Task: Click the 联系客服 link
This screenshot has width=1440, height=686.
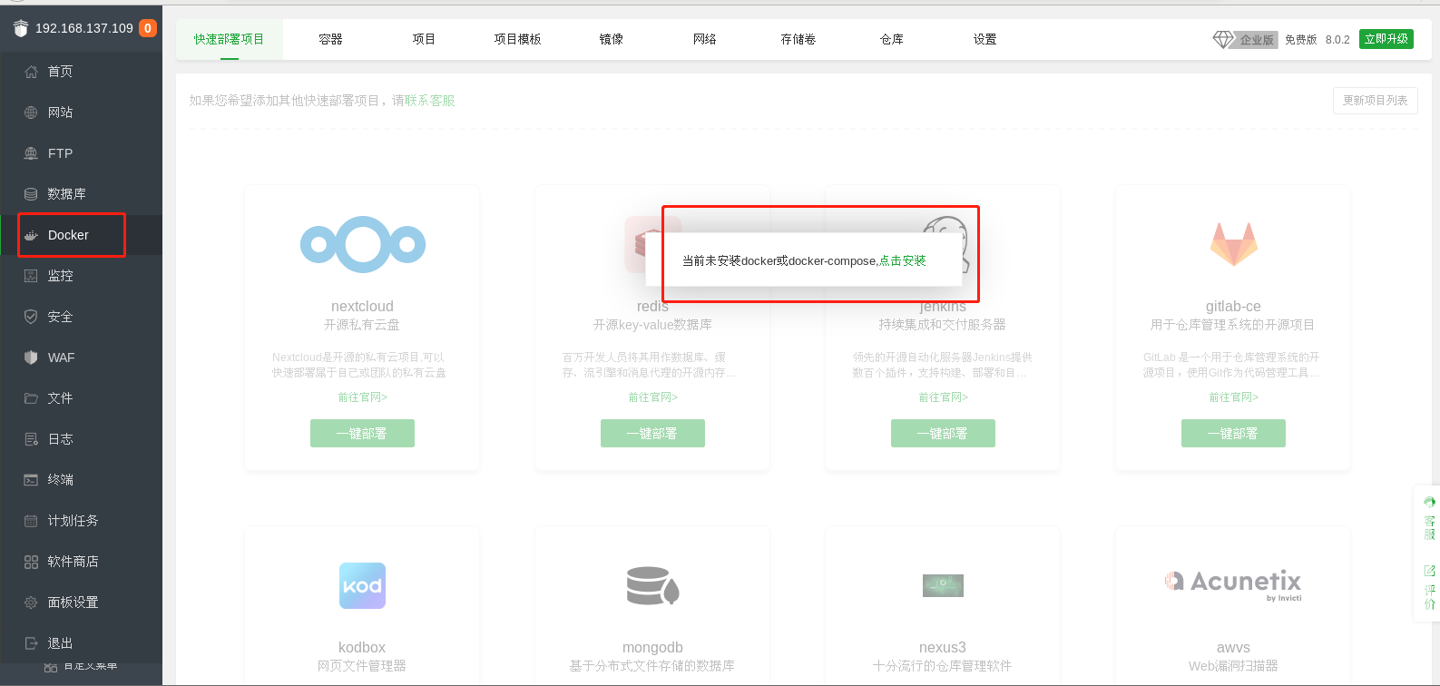Action: pyautogui.click(x=430, y=101)
